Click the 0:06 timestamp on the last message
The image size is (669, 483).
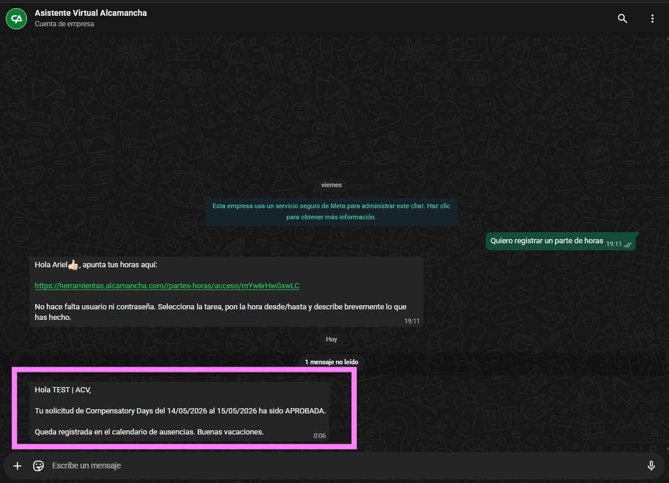pyautogui.click(x=319, y=436)
